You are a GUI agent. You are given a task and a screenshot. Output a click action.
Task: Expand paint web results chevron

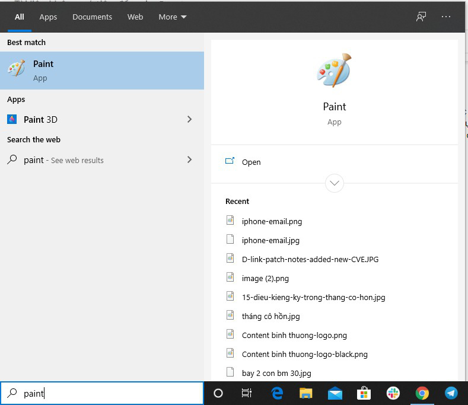[x=189, y=160]
